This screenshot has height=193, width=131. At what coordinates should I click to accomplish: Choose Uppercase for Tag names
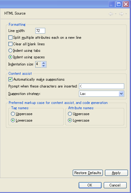13,114
